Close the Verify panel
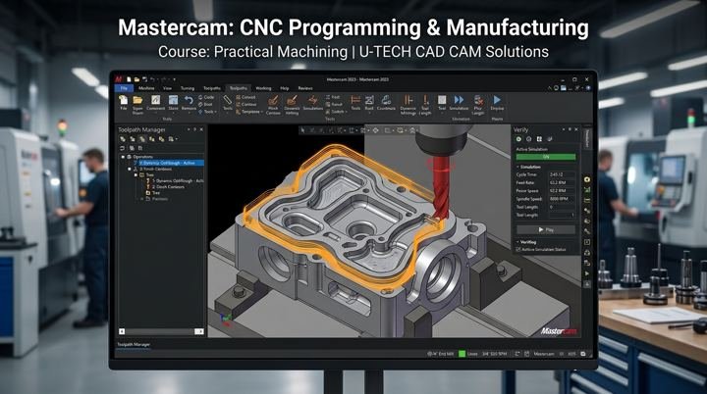Image resolution: width=707 pixels, height=394 pixels. 576,129
